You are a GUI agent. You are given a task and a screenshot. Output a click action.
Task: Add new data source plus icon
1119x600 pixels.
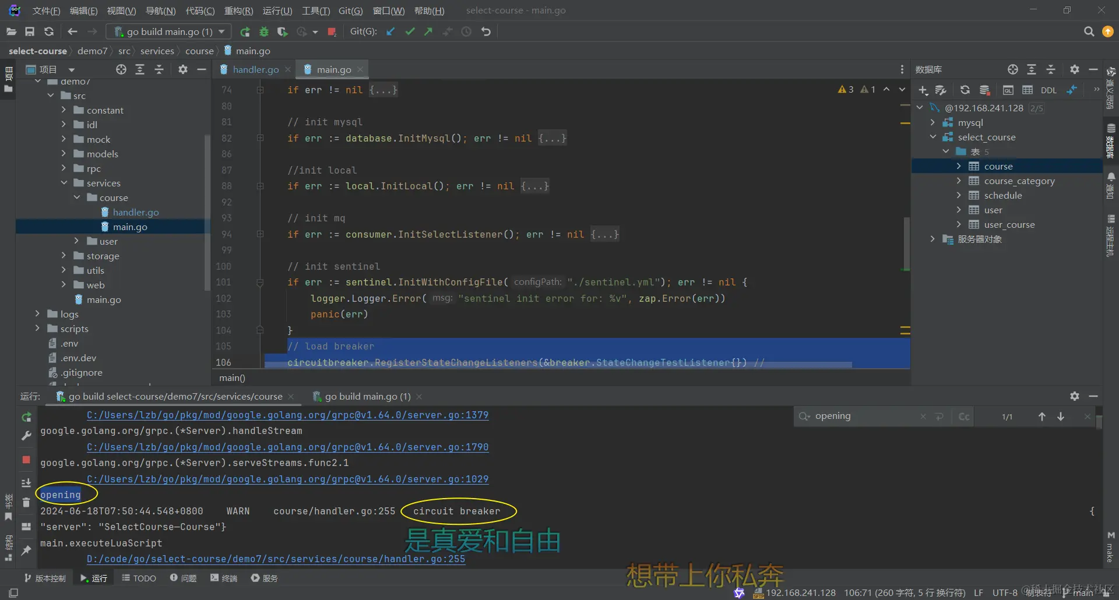[x=923, y=90]
